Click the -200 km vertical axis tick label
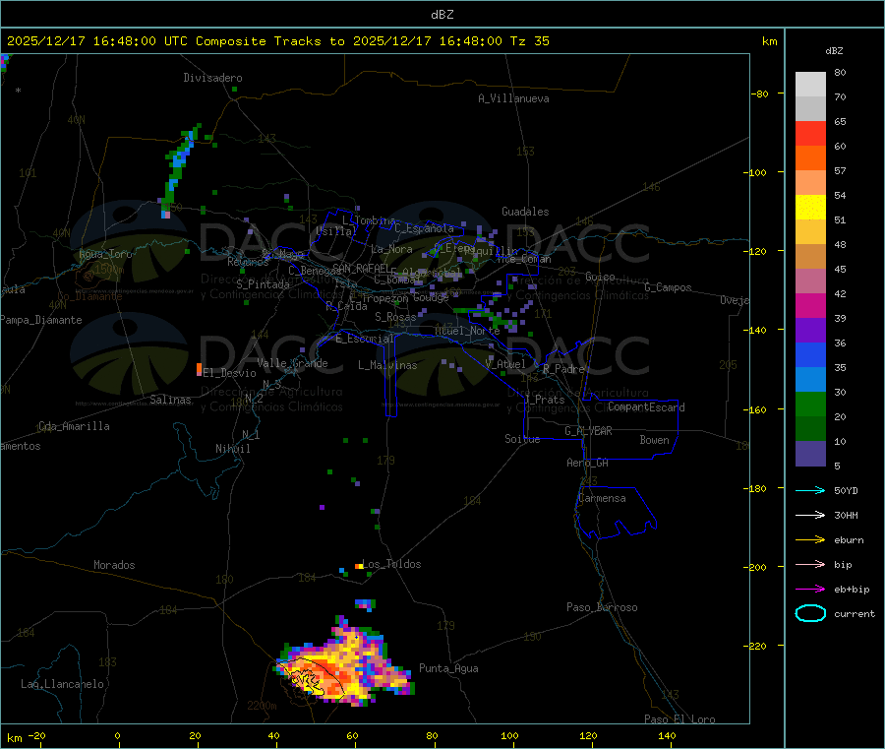The height and width of the screenshot is (749, 885). coord(757,567)
